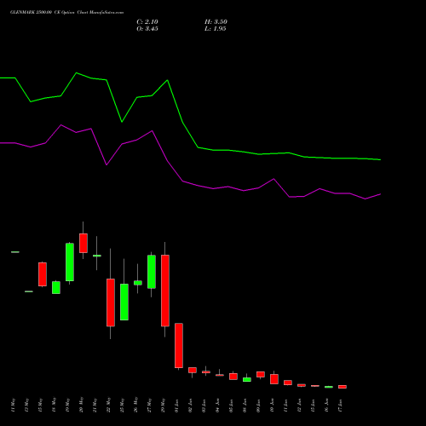The image size is (426, 426).
Task: Click the red candle for 20 May
Action: coord(83,243)
